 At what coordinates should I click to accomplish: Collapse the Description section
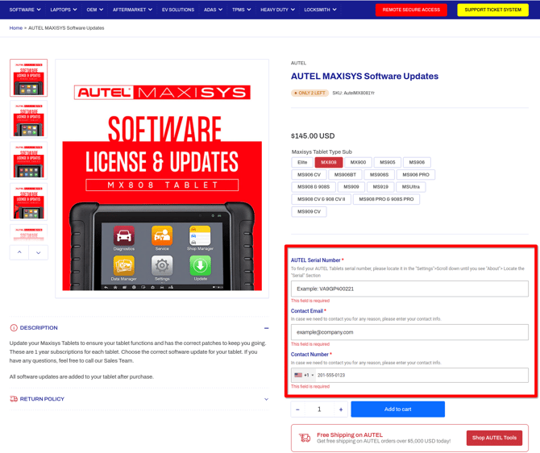point(266,328)
